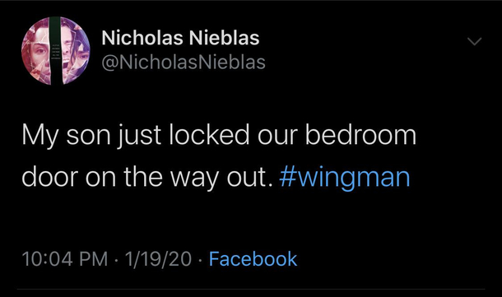The image size is (502, 297).
Task: Open the Facebook source link
Action: tap(253, 258)
